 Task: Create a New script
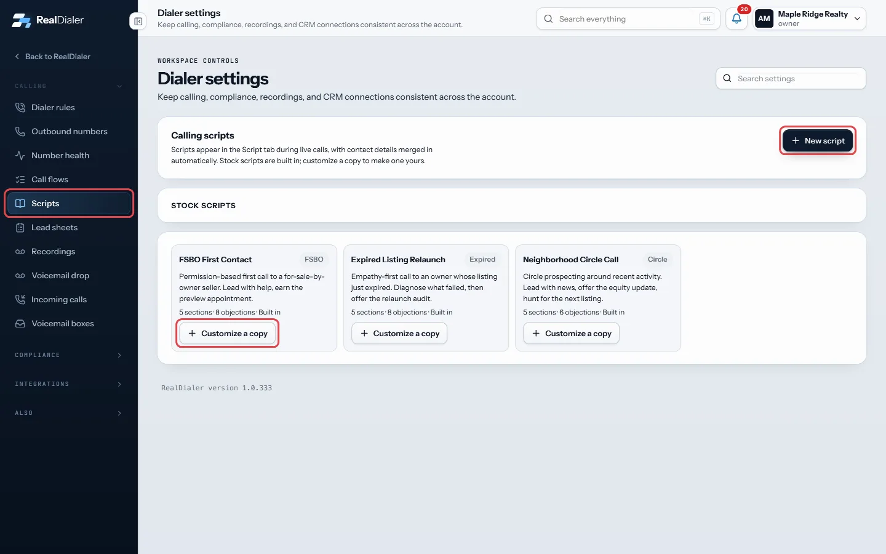point(818,140)
